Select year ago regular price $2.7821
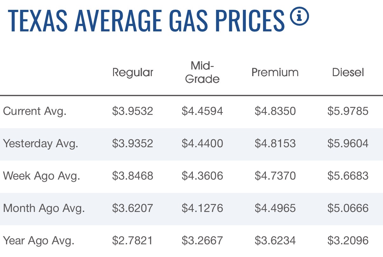This screenshot has width=383, height=257. tap(132, 241)
